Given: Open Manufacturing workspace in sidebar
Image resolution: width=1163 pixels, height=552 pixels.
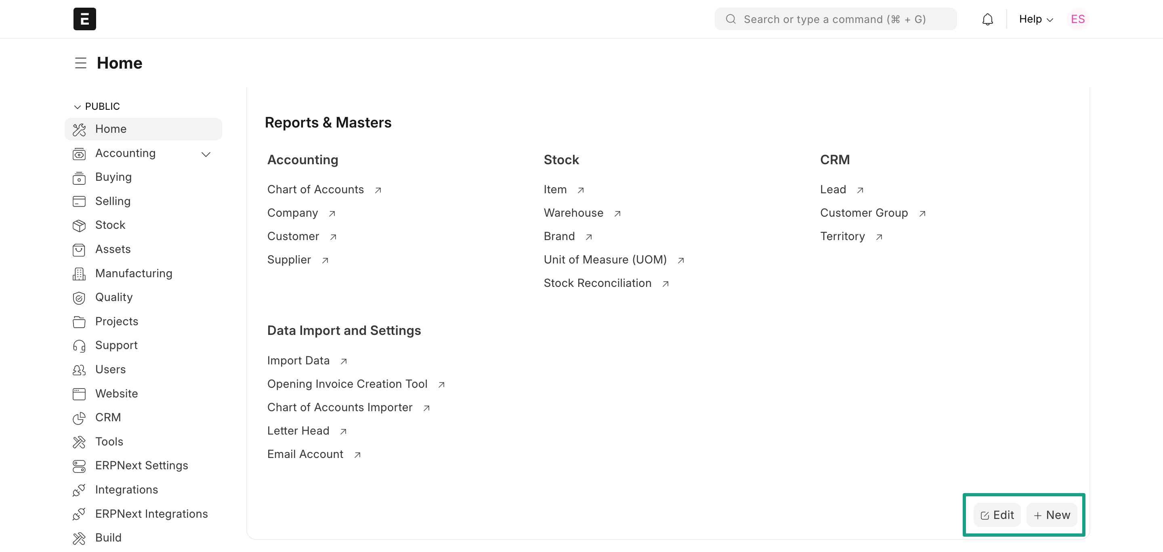Looking at the screenshot, I should [x=134, y=273].
